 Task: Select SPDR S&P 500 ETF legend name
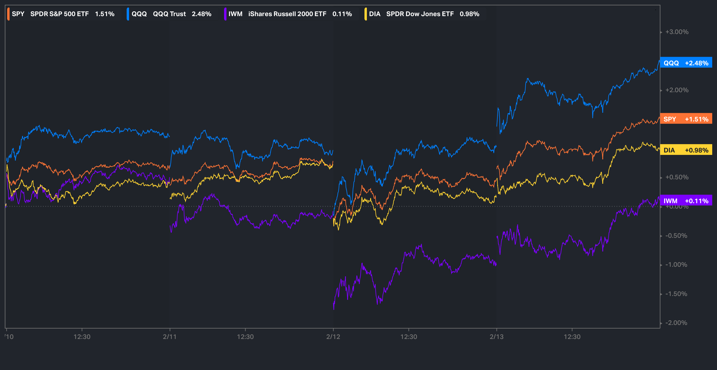(x=59, y=14)
